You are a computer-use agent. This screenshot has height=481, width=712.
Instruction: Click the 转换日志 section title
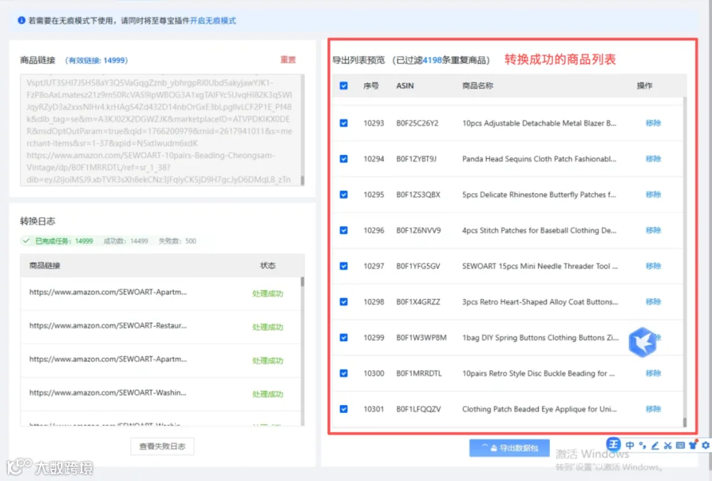[38, 222]
